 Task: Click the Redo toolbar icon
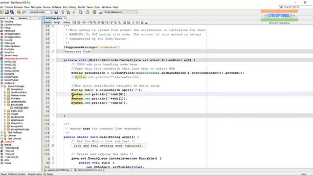(x=24, y=12)
